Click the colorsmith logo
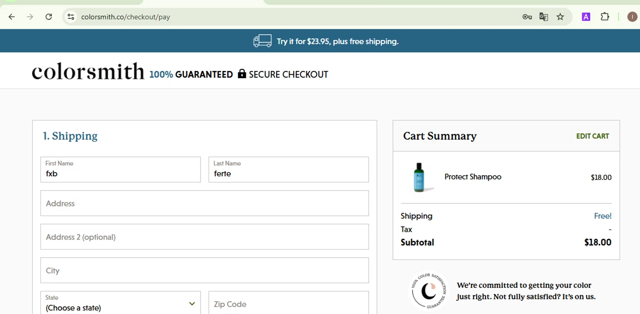The image size is (640, 314). [x=88, y=72]
